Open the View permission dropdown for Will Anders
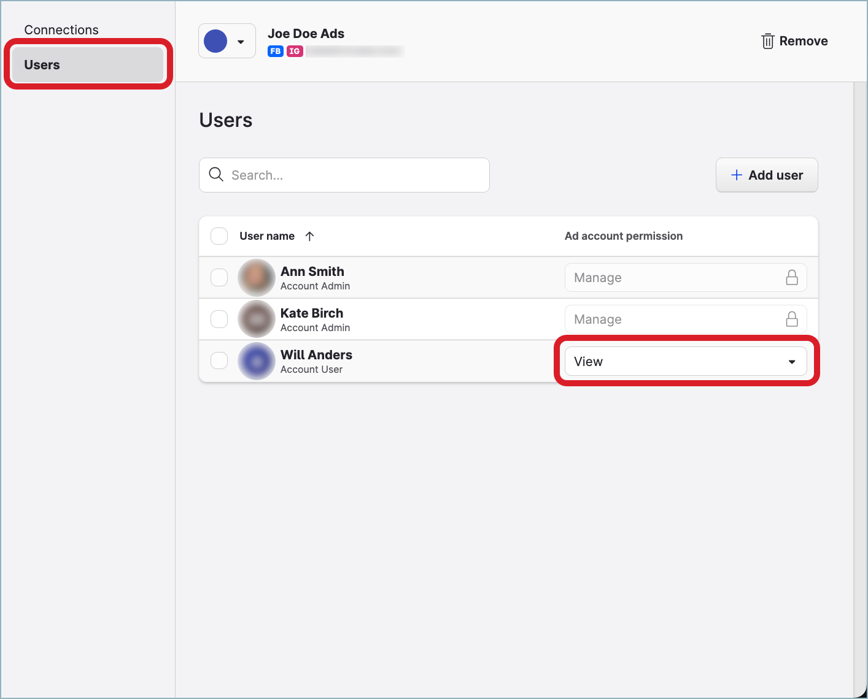The image size is (868, 699). [686, 361]
